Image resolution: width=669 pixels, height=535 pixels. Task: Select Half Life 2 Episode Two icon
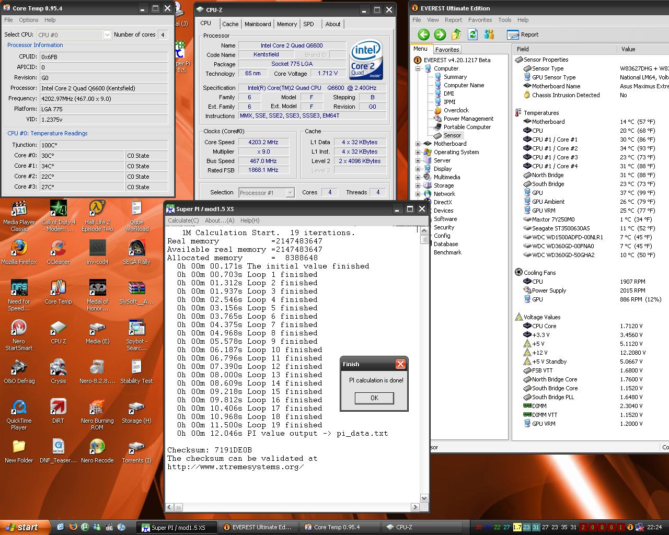[x=97, y=215]
